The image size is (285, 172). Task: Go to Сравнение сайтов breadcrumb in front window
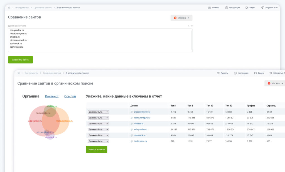coord(52,73)
